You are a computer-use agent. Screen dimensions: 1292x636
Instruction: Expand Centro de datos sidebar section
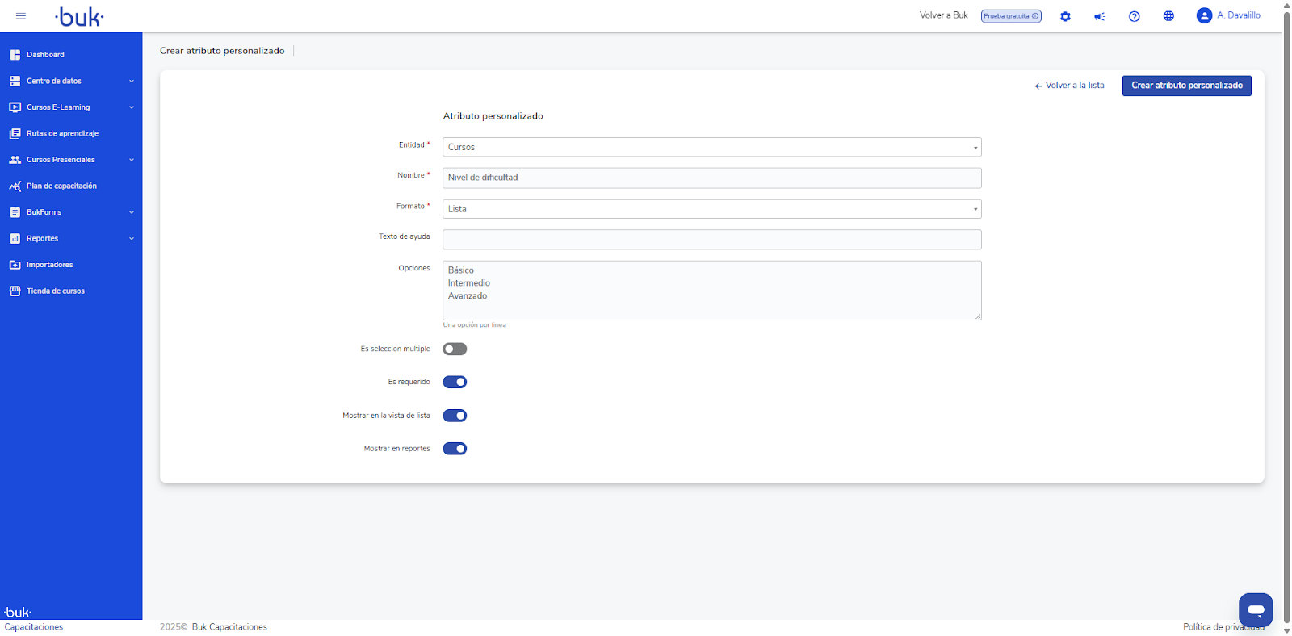pos(71,81)
